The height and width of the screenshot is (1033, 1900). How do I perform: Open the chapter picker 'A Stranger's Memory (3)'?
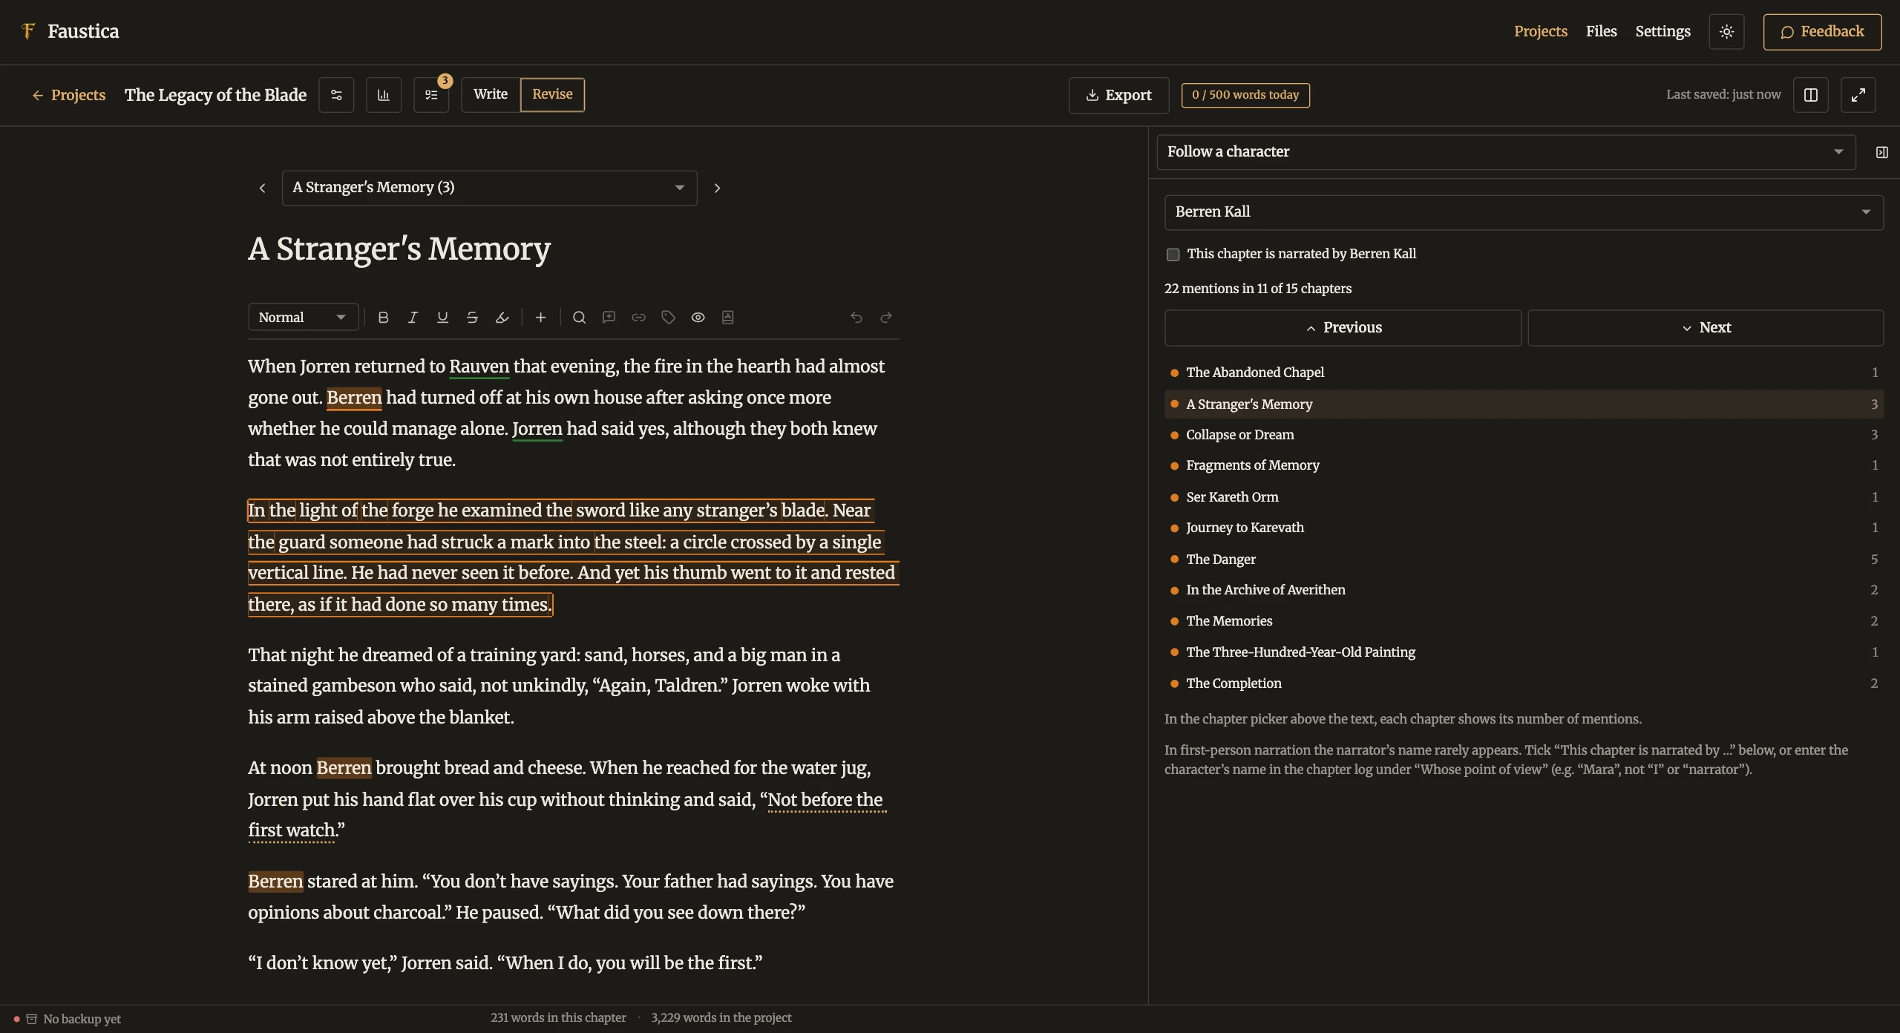tap(490, 188)
